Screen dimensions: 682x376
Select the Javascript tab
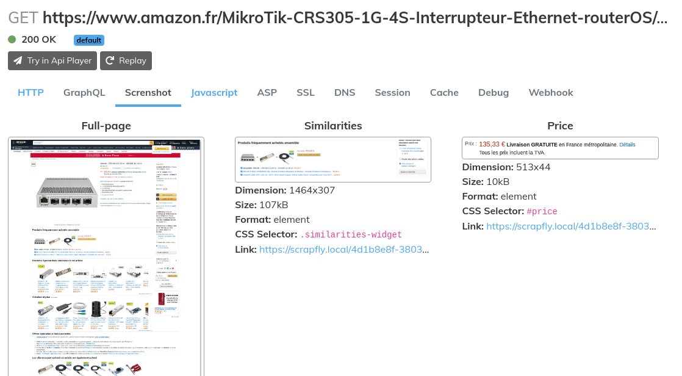214,92
